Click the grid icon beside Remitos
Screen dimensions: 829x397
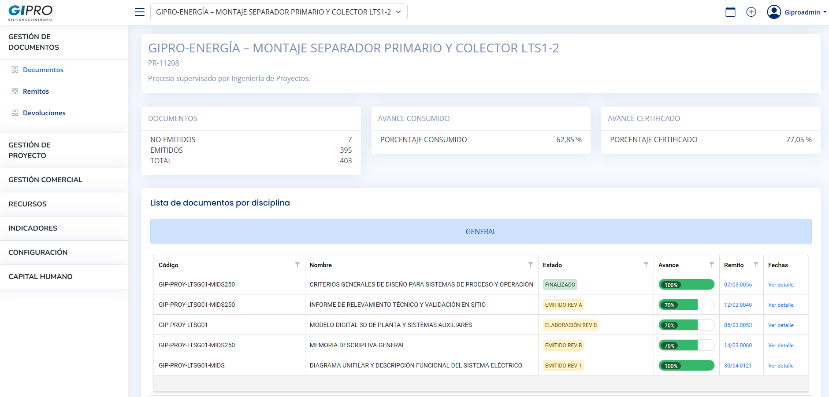click(x=15, y=91)
